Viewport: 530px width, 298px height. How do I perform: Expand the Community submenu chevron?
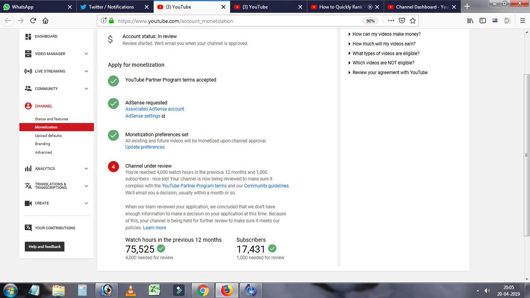click(86, 89)
